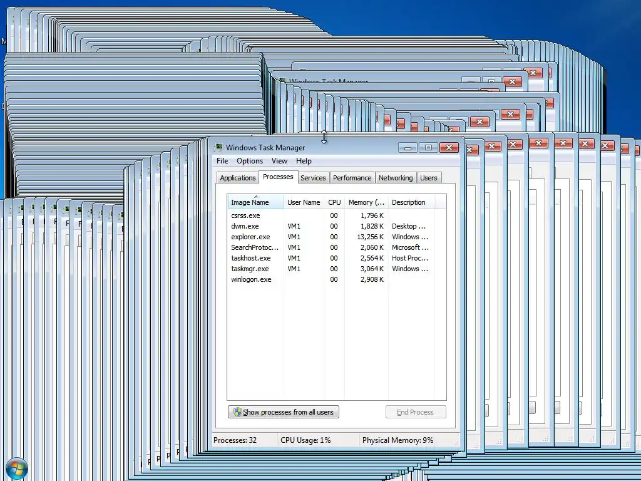Click the Task Manager title bar icon
Screen dimensions: 641x481
(218, 147)
